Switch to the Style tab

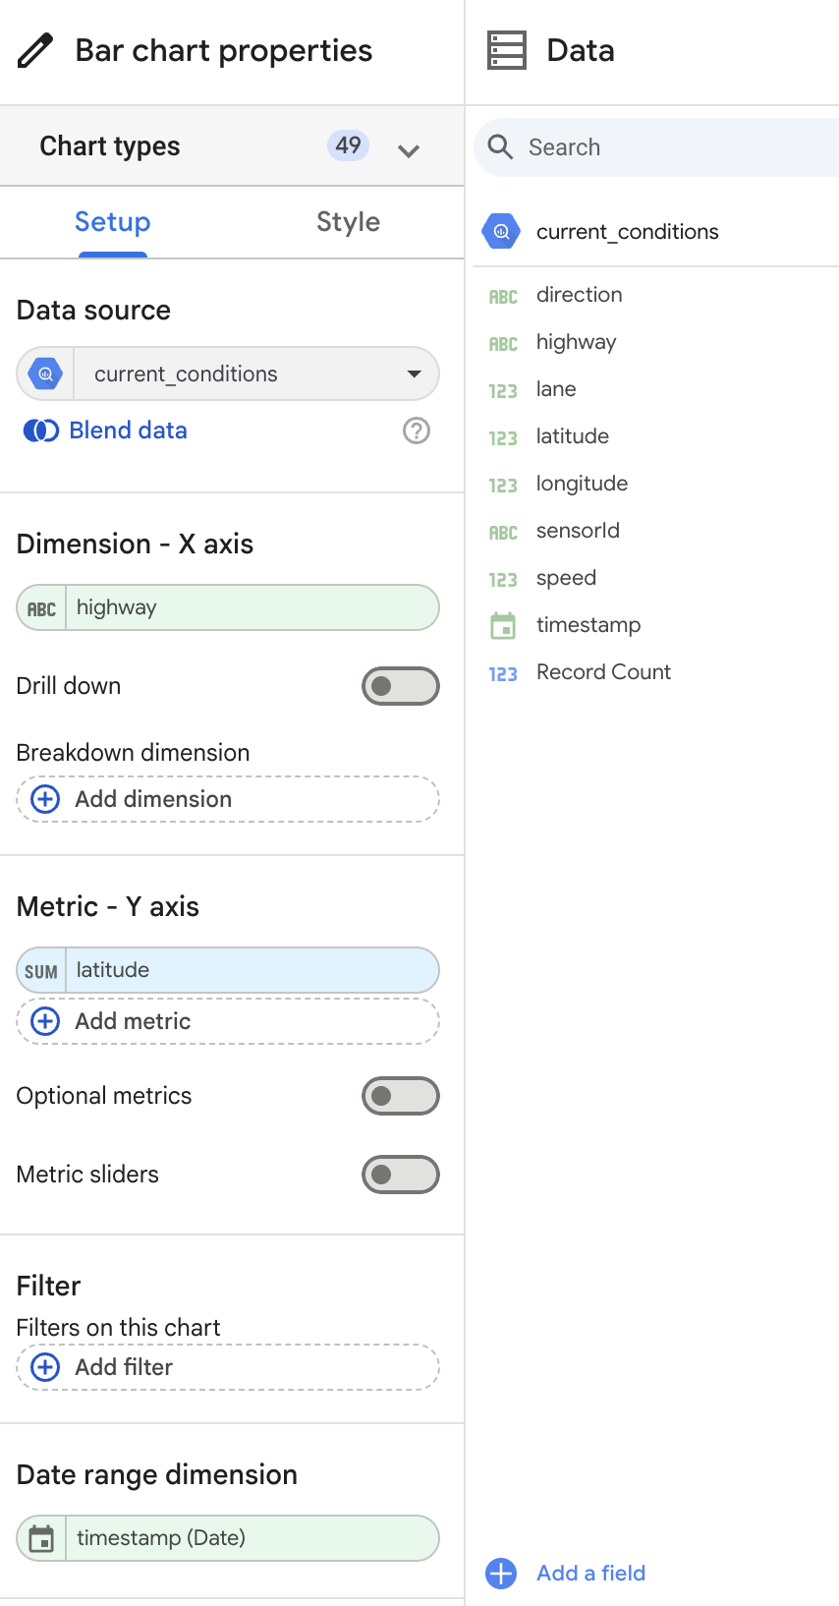click(x=348, y=222)
